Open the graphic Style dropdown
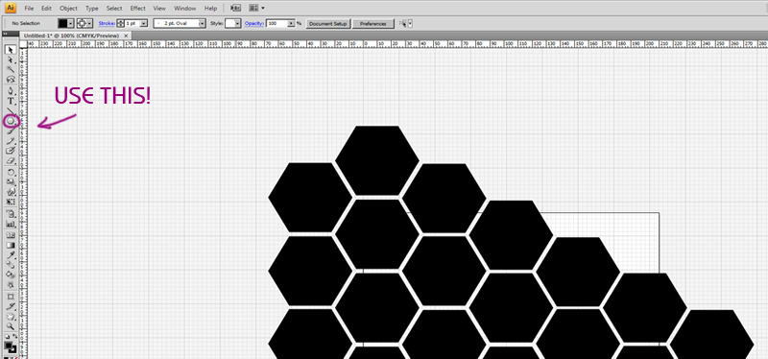Screen dimensions: 768x359 237,23
